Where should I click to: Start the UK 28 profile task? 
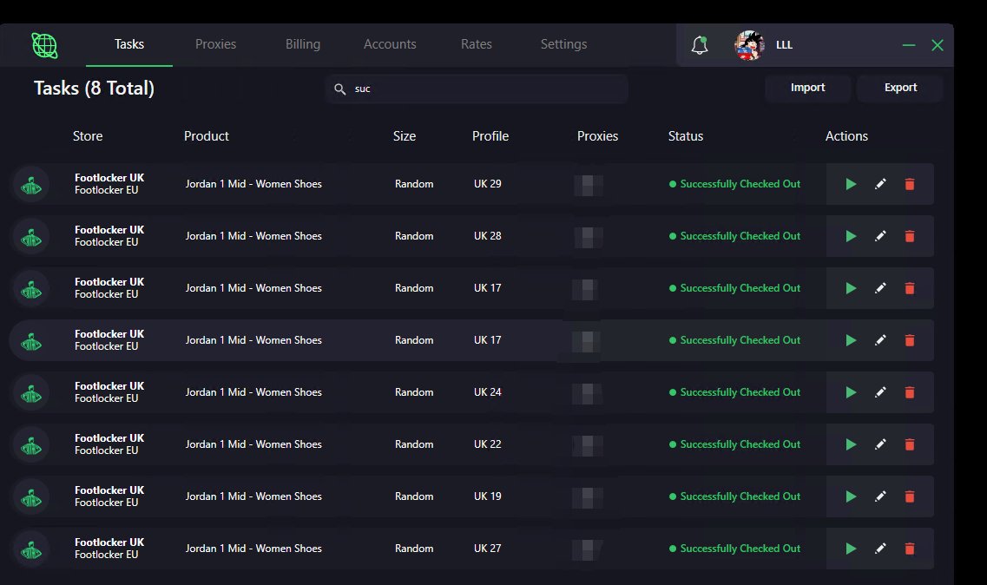[851, 236]
